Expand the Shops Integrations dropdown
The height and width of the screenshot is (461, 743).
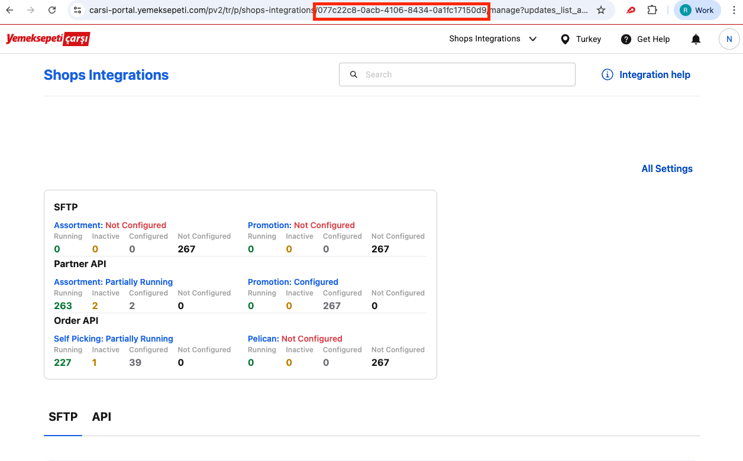(493, 39)
